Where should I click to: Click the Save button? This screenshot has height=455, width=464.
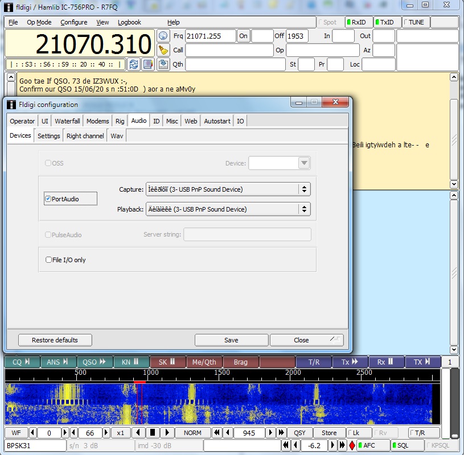click(231, 340)
